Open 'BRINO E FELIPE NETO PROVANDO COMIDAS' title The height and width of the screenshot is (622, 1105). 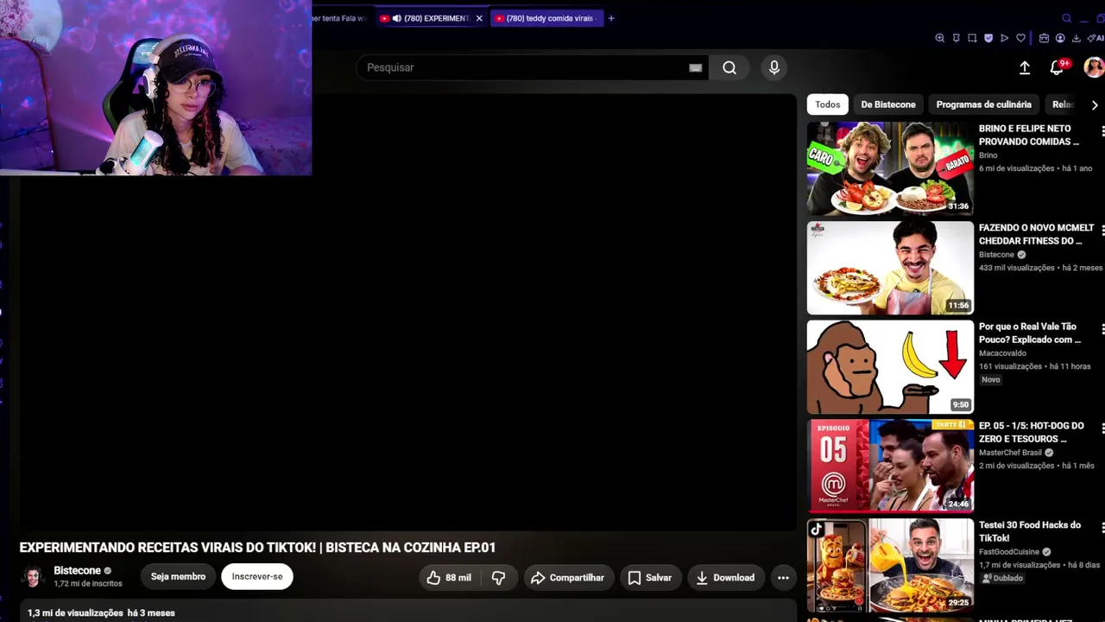[x=1029, y=135]
